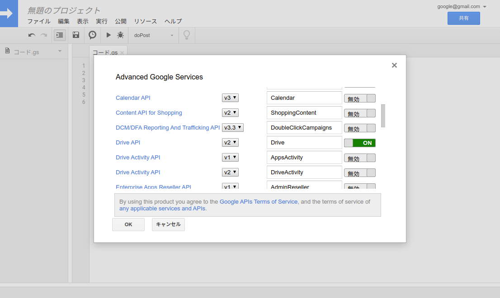The height and width of the screenshot is (298, 500).
Task: Open the Google APIs Terms of Service link
Action: 258,201
